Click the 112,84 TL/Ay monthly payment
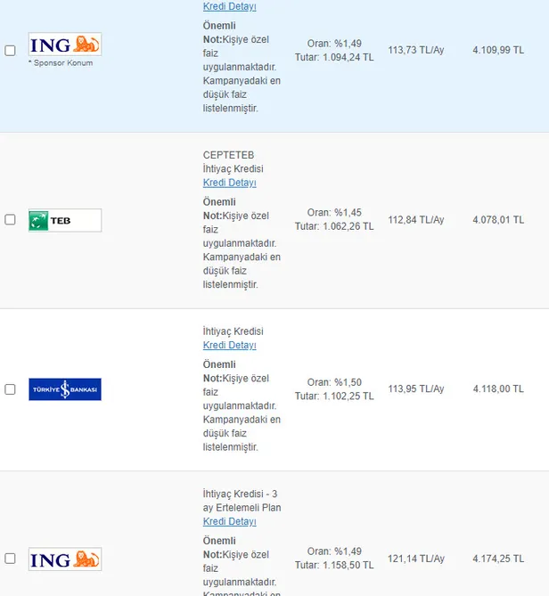This screenshot has width=549, height=596. tap(416, 220)
